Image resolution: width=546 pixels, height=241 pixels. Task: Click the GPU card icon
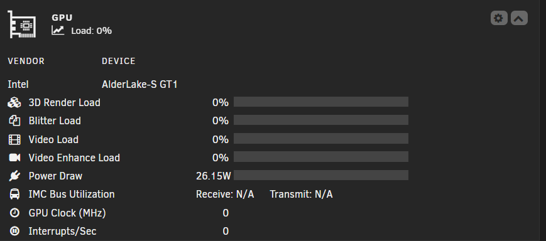(22, 24)
